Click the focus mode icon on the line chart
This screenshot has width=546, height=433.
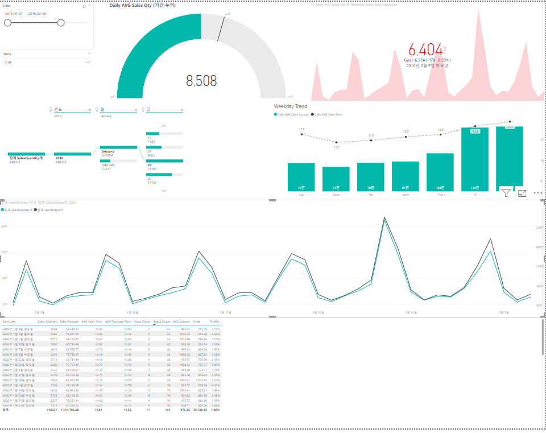tap(522, 193)
